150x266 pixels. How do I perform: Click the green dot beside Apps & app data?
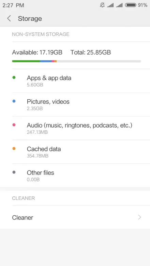(14, 78)
